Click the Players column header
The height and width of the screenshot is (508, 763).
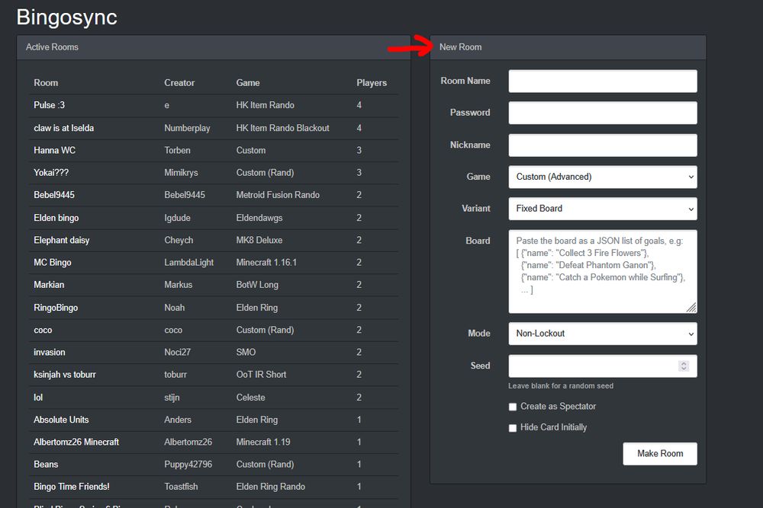pyautogui.click(x=372, y=83)
